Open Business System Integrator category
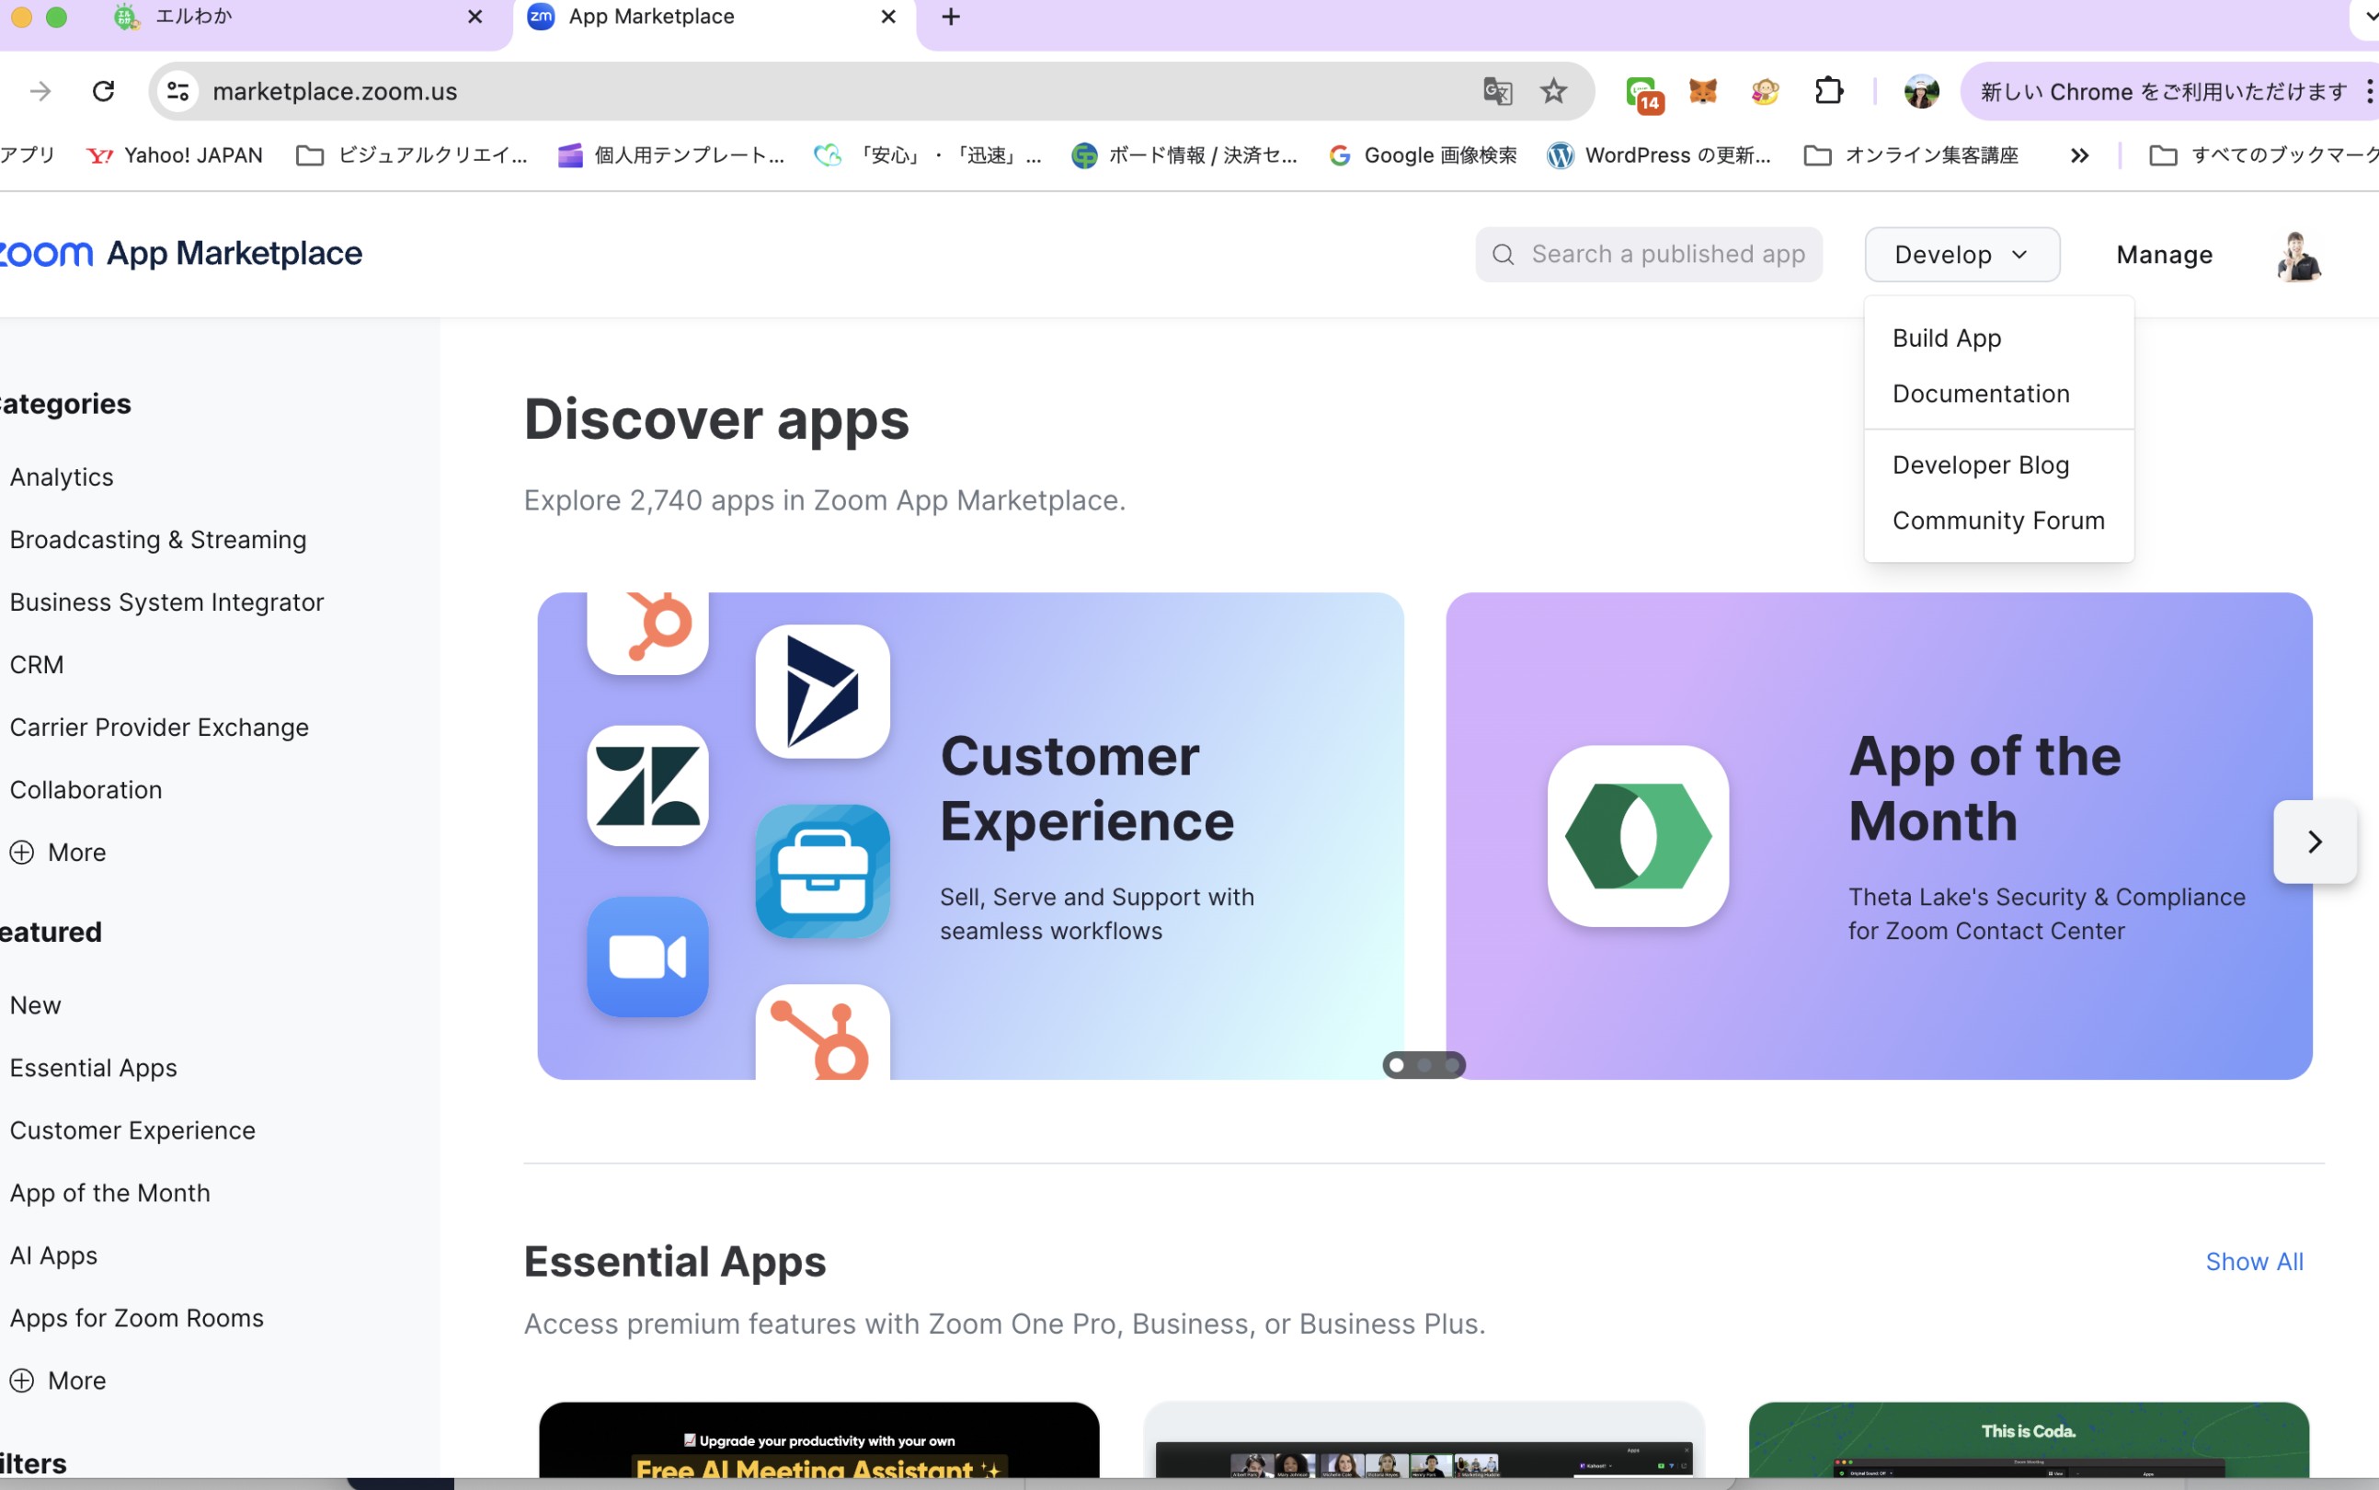Viewport: 2379px width, 1490px height. point(167,602)
